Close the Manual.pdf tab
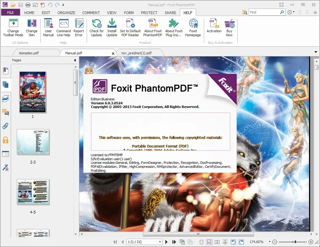The width and height of the screenshot is (320, 247). (113, 53)
